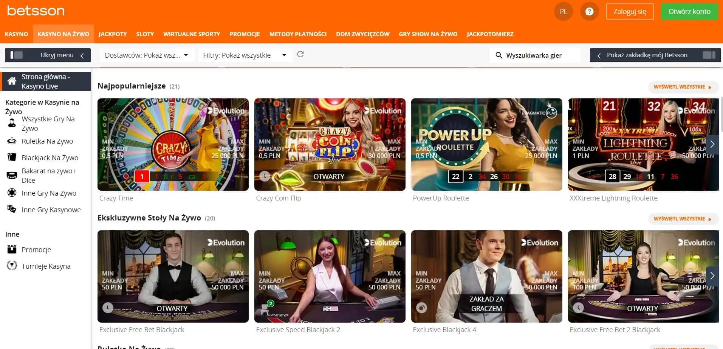723x349 pixels.
Task: Open the PROMOCJE navigation tab
Action: [245, 34]
